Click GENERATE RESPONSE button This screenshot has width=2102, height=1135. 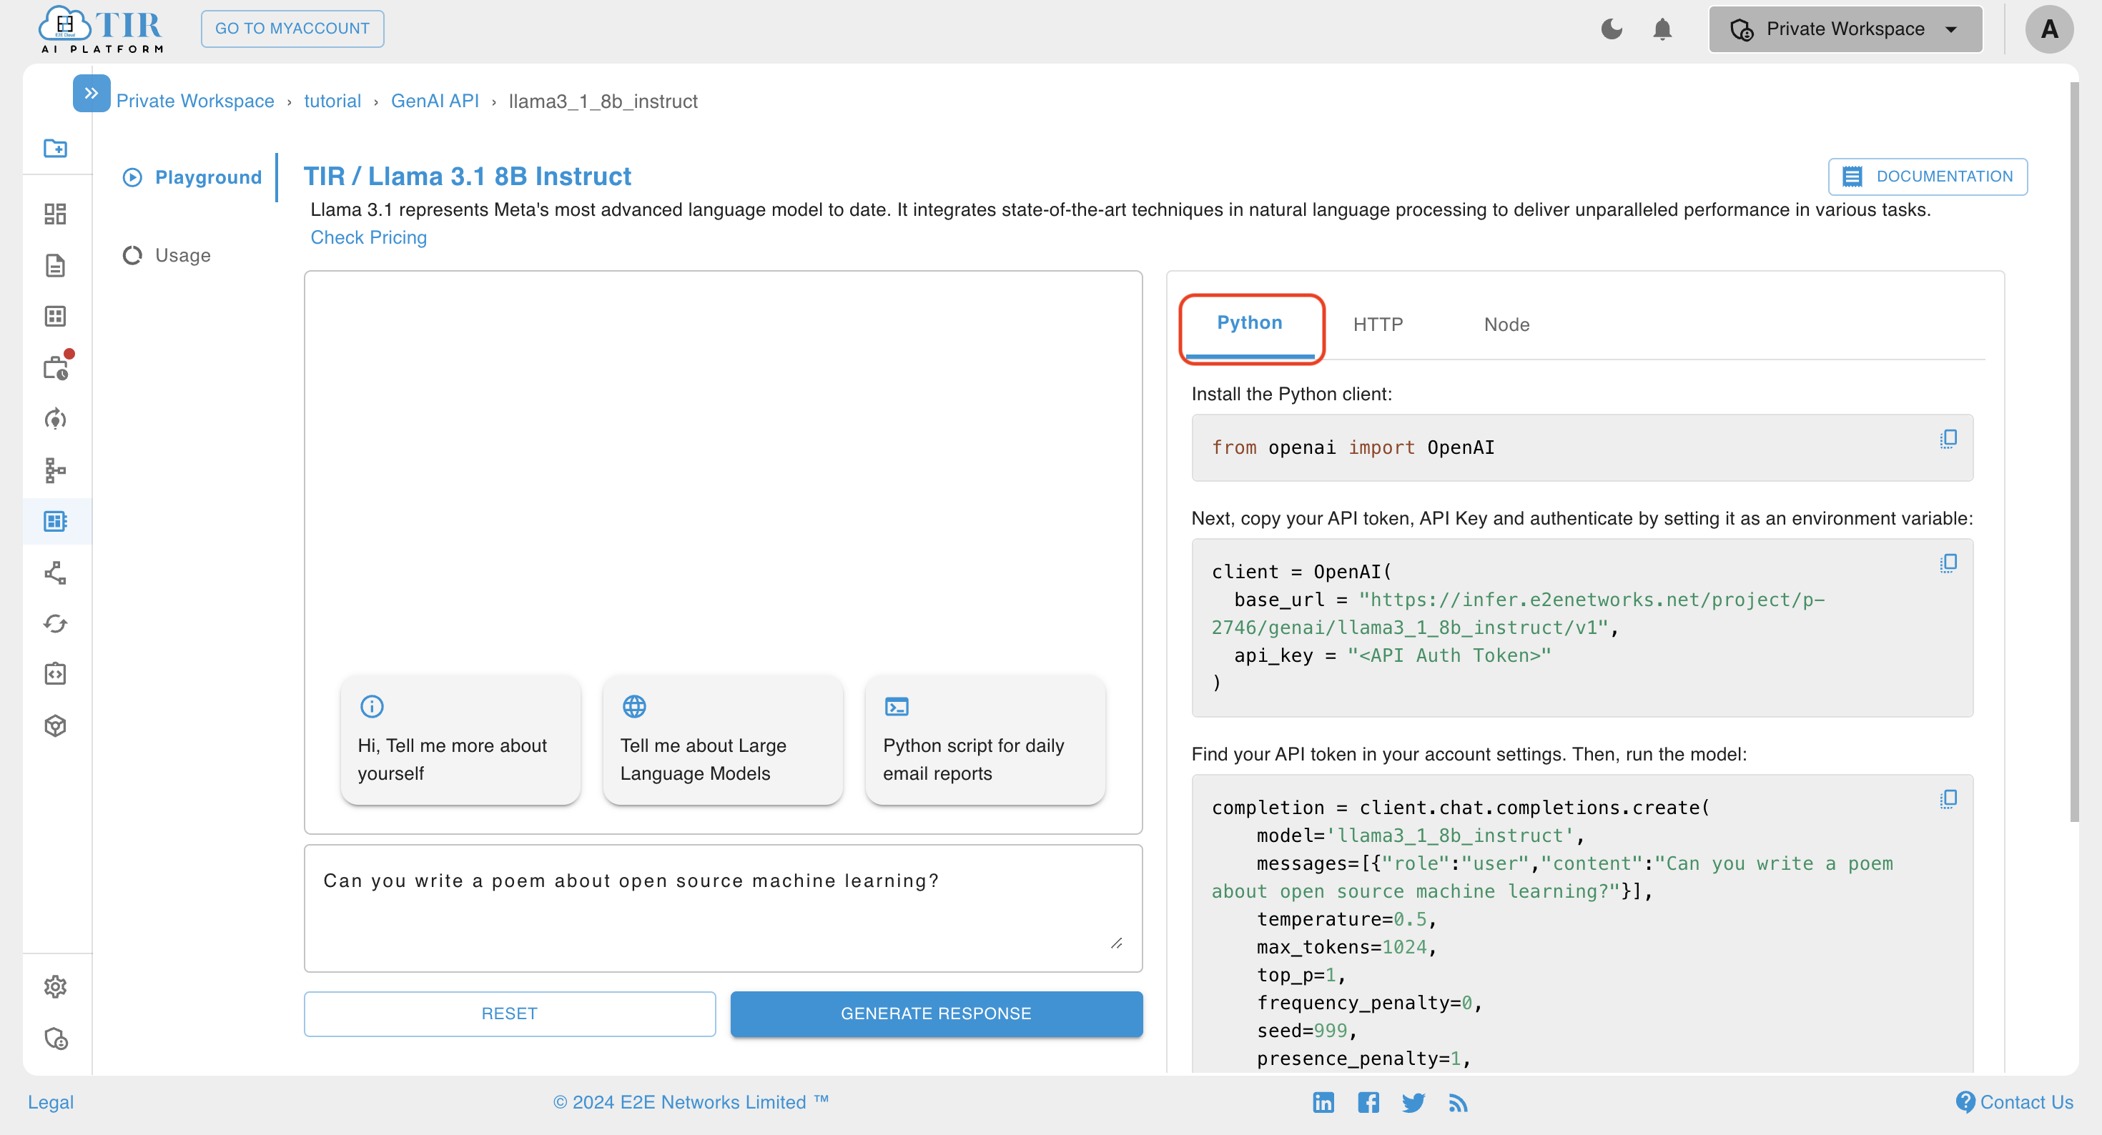pos(936,1013)
